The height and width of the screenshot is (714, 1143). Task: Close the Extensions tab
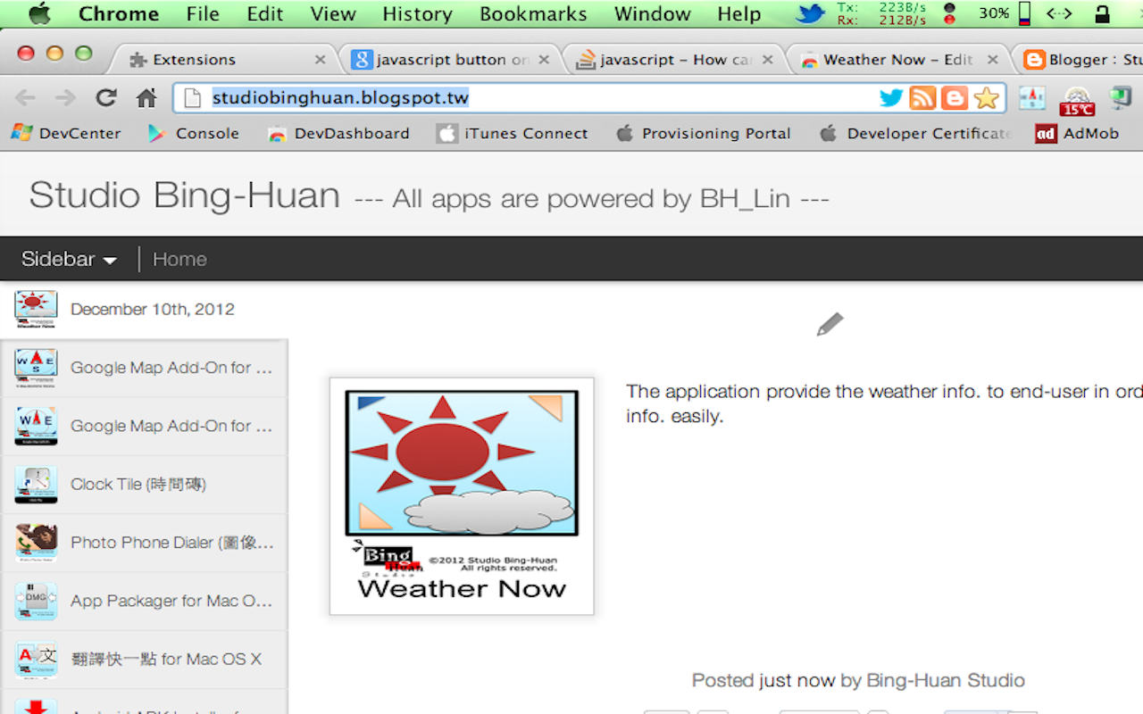click(320, 60)
